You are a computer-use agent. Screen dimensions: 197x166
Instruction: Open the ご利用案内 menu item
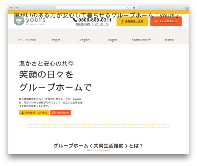pyautogui.click(x=84, y=40)
